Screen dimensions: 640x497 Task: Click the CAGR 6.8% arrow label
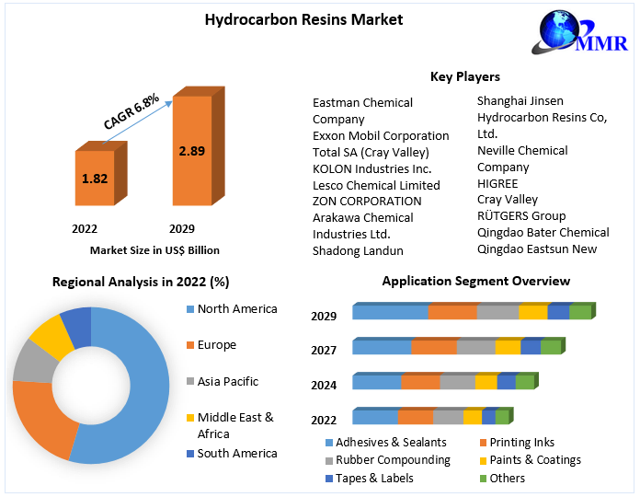(x=131, y=110)
